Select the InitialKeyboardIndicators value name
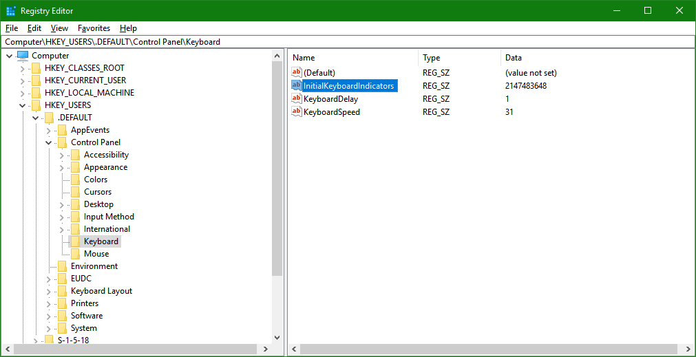 [x=348, y=85]
